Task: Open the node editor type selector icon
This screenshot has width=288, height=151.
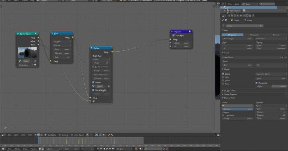Action: click(3, 135)
